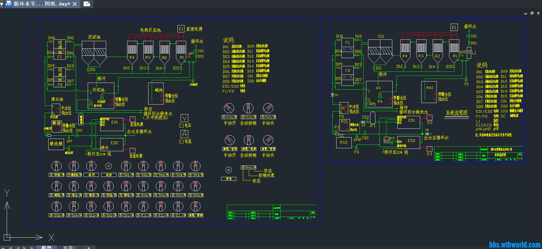Jump to the last layout tab
The width and height of the screenshot is (542, 249).
[x=32, y=248]
